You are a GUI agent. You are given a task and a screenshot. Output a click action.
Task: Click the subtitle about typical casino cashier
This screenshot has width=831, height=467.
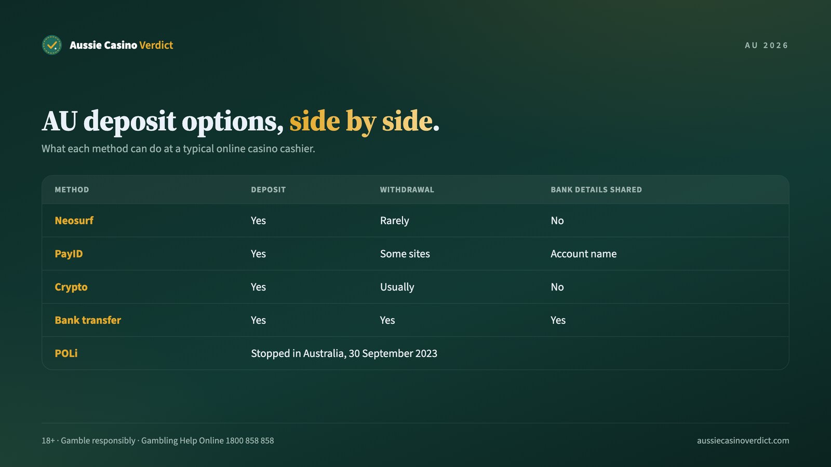coord(178,148)
